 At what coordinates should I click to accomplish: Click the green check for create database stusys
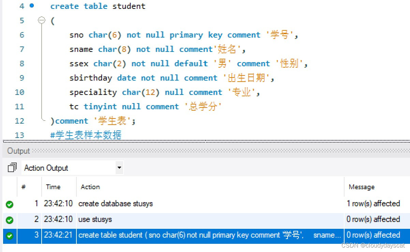coord(10,204)
